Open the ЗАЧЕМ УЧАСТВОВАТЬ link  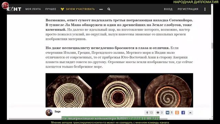tap(80, 9)
